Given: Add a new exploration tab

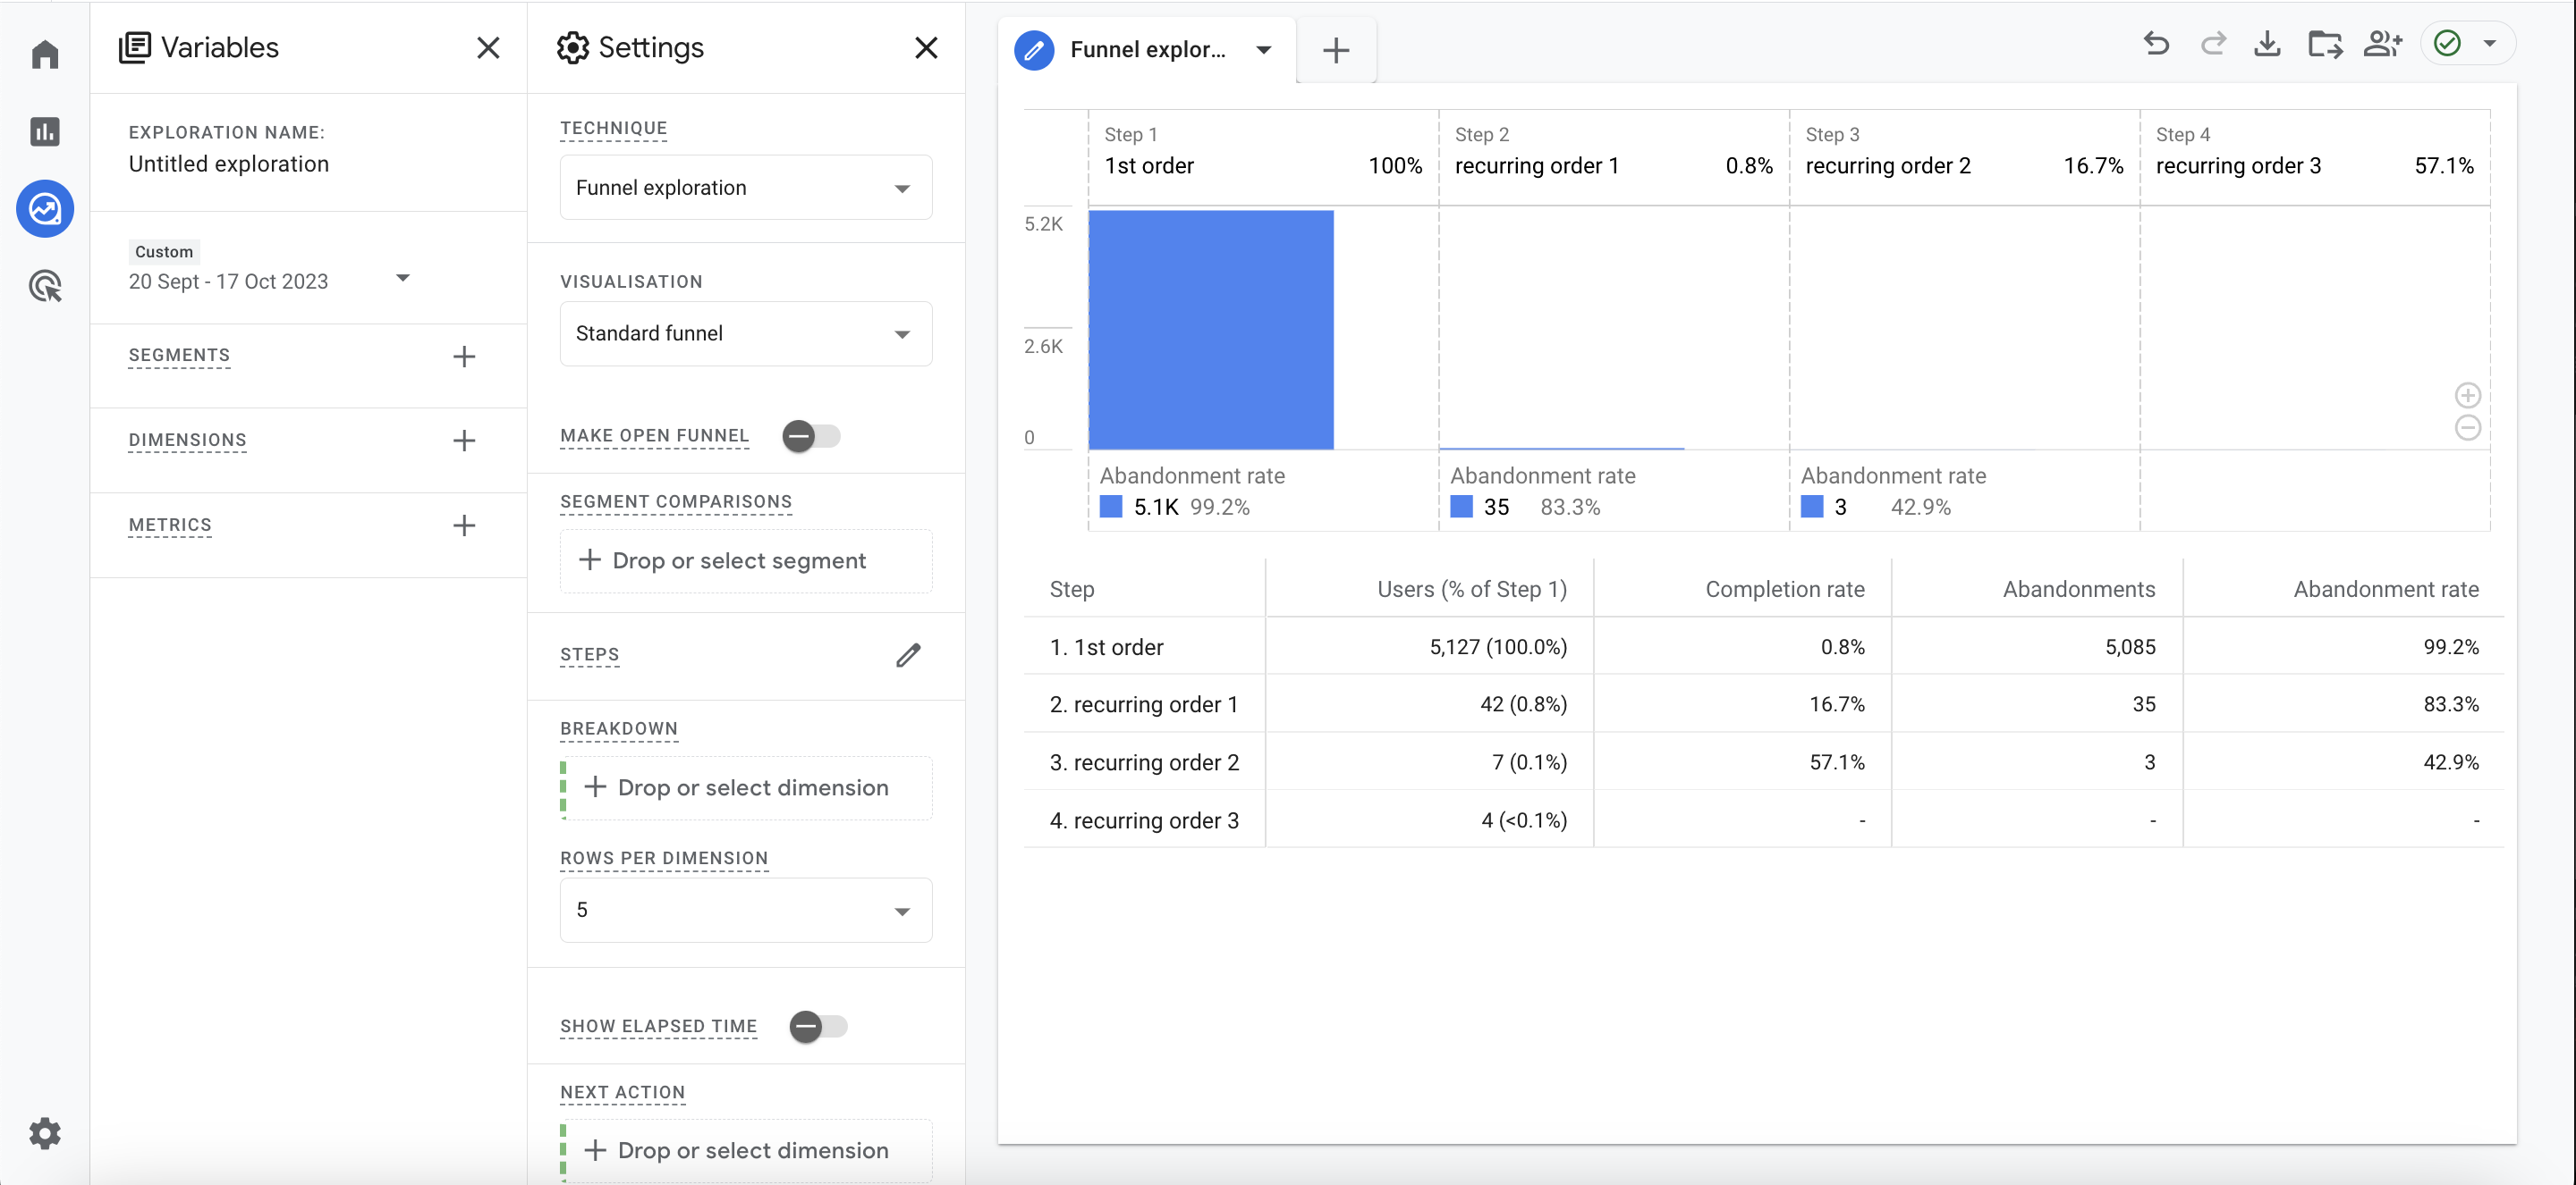Looking at the screenshot, I should click(1336, 50).
